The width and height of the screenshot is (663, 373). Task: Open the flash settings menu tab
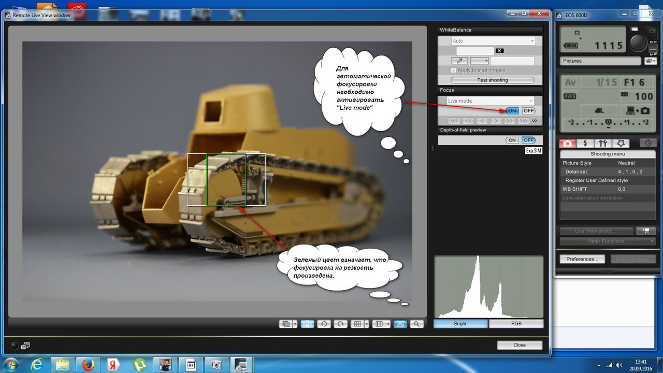pos(585,144)
